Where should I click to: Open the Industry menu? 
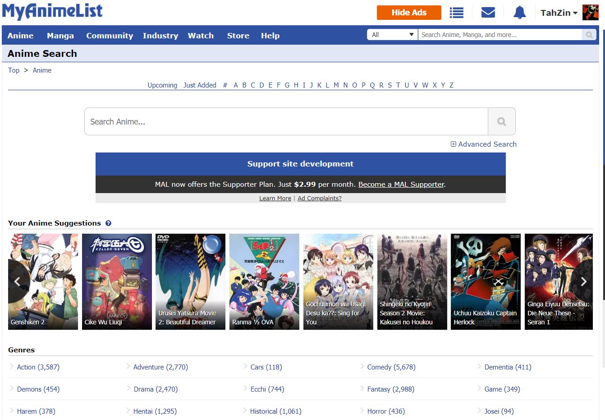pos(160,36)
